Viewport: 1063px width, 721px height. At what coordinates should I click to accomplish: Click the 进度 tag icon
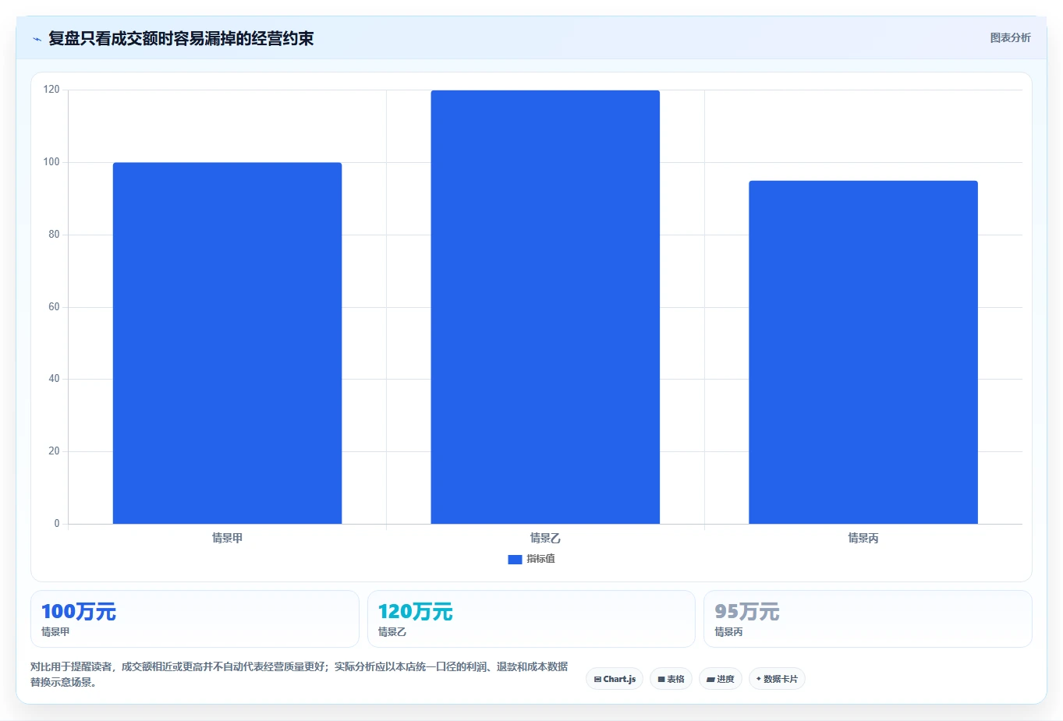[710, 680]
